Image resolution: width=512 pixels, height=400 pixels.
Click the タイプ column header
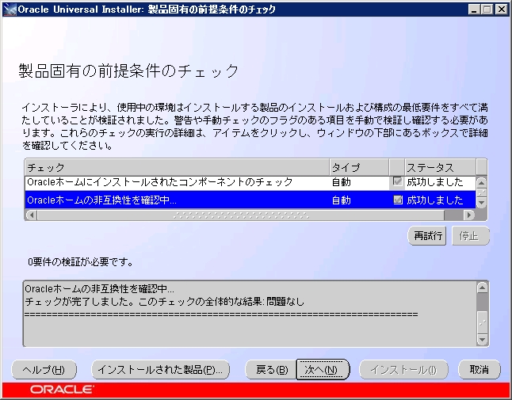[x=358, y=167]
